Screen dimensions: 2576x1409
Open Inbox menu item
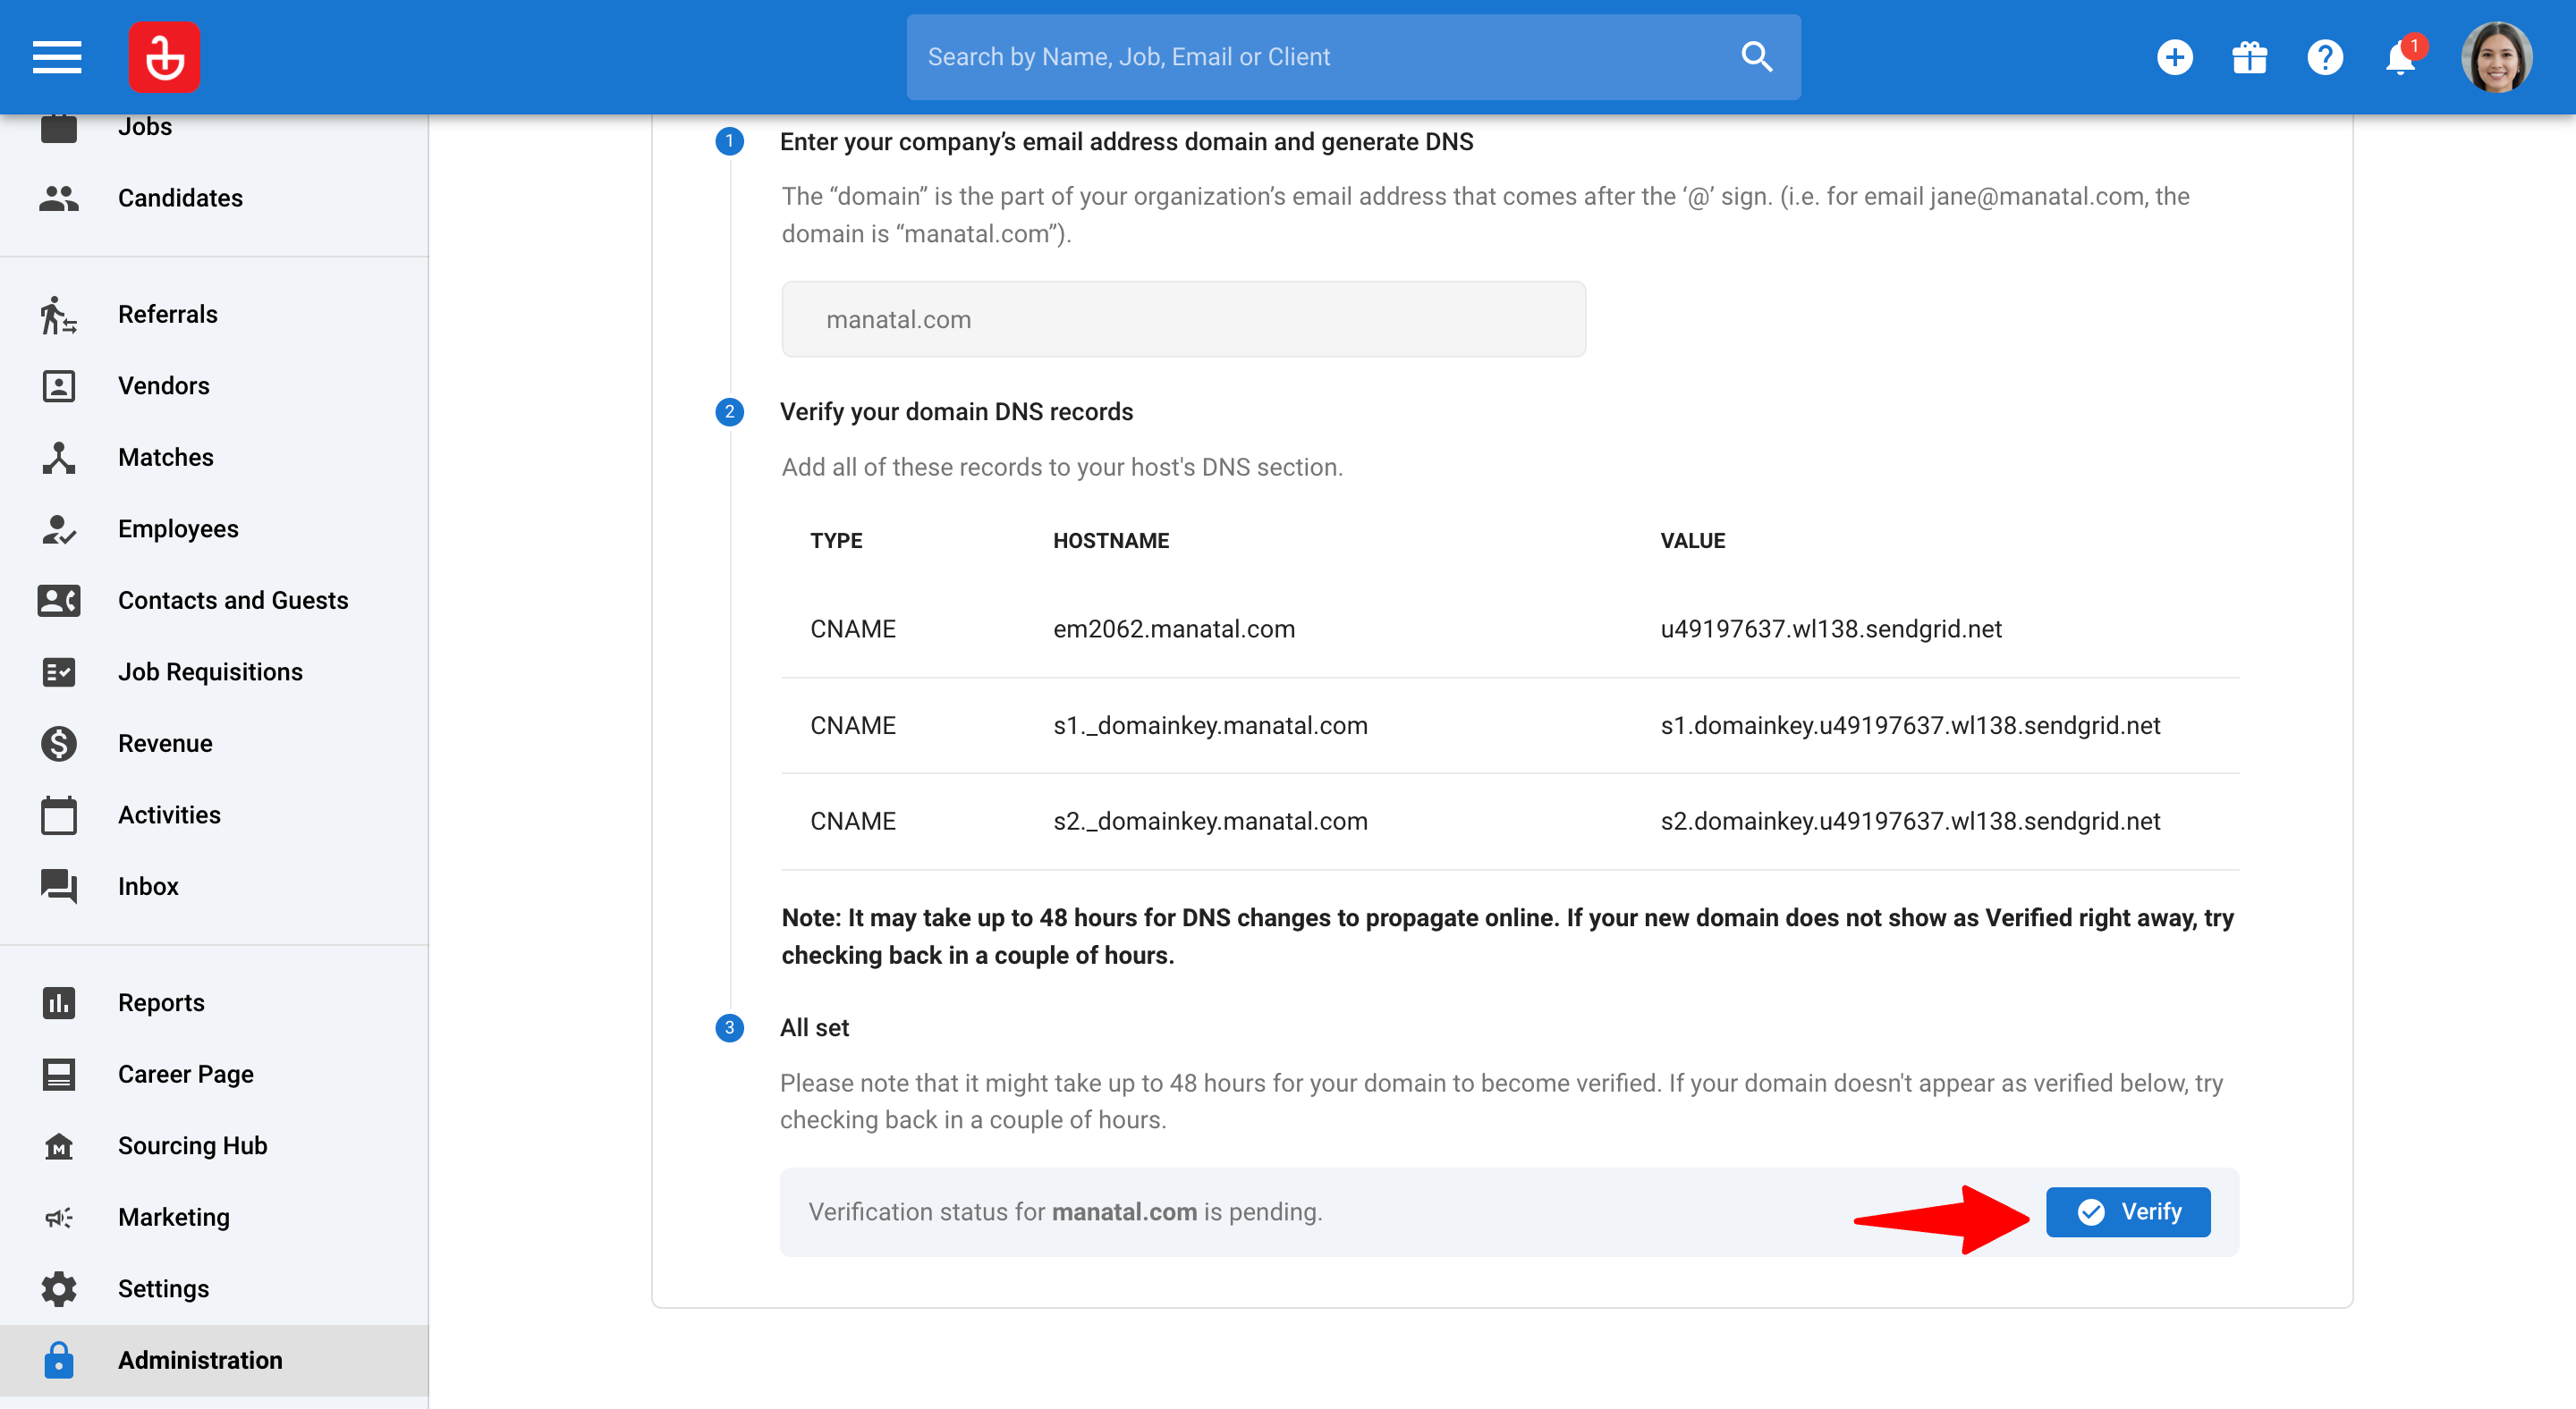tap(214, 886)
